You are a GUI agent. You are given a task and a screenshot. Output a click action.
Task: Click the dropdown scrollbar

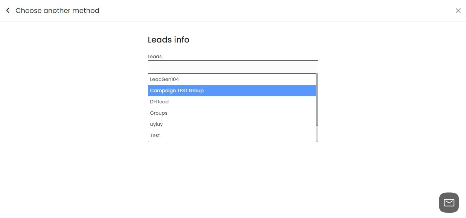[x=316, y=99]
